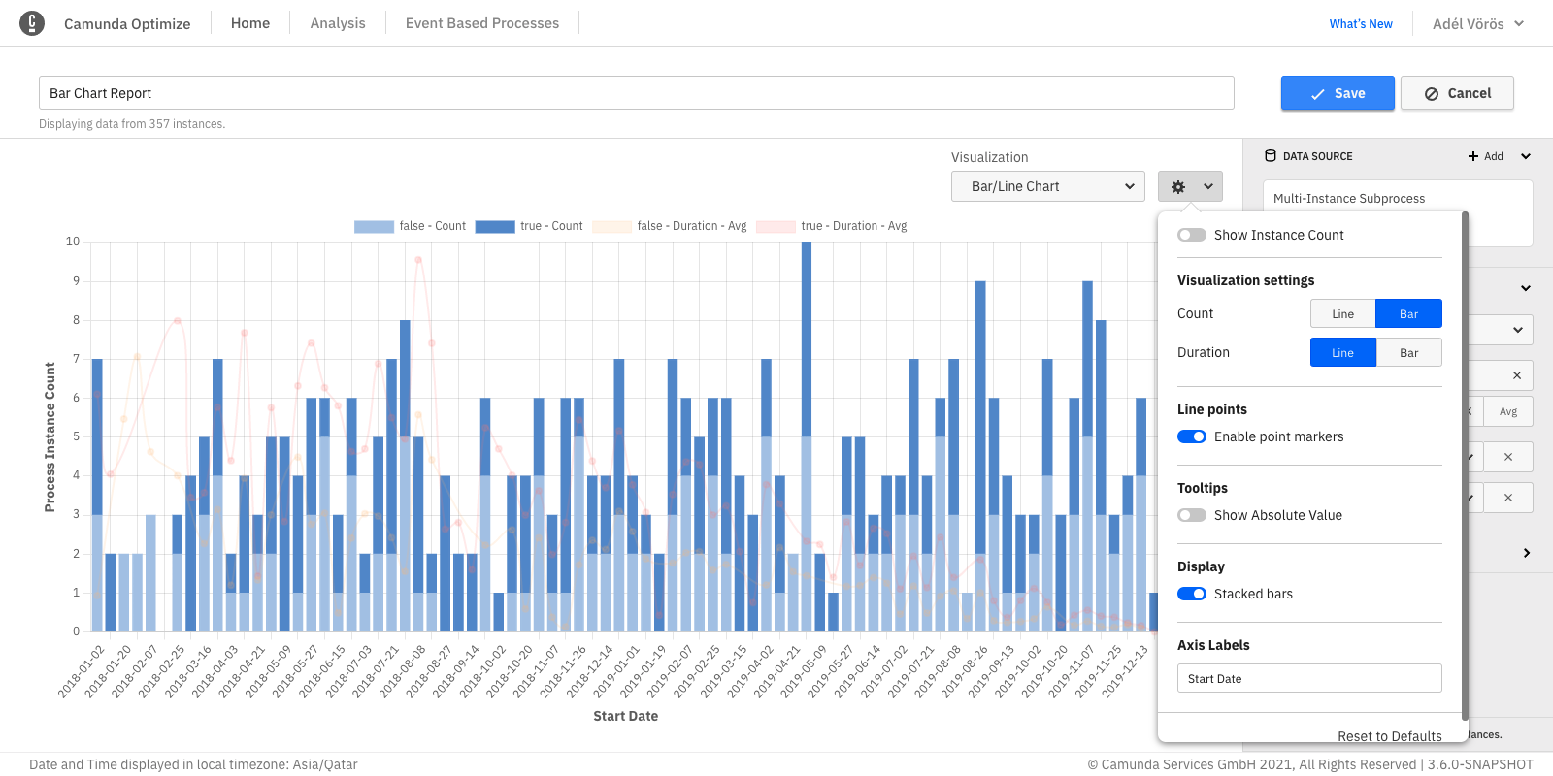Toggle Show Instance Count switch
Image resolution: width=1553 pixels, height=776 pixels.
[1191, 235]
